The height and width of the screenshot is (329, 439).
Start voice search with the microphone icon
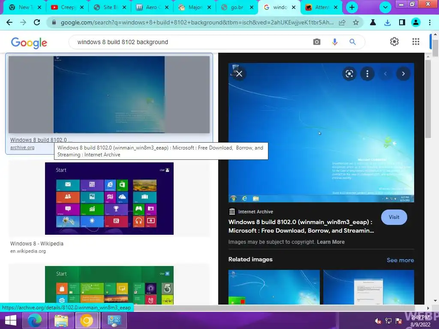334,42
